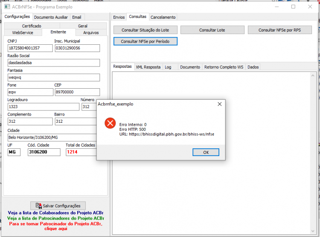Click Consultar NFSe por Período button
Image resolution: width=320 pixels, height=237 pixels.
(145, 41)
